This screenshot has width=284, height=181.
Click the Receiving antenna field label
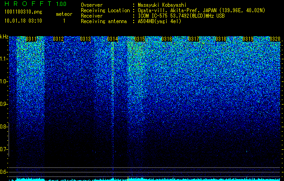[104, 21]
